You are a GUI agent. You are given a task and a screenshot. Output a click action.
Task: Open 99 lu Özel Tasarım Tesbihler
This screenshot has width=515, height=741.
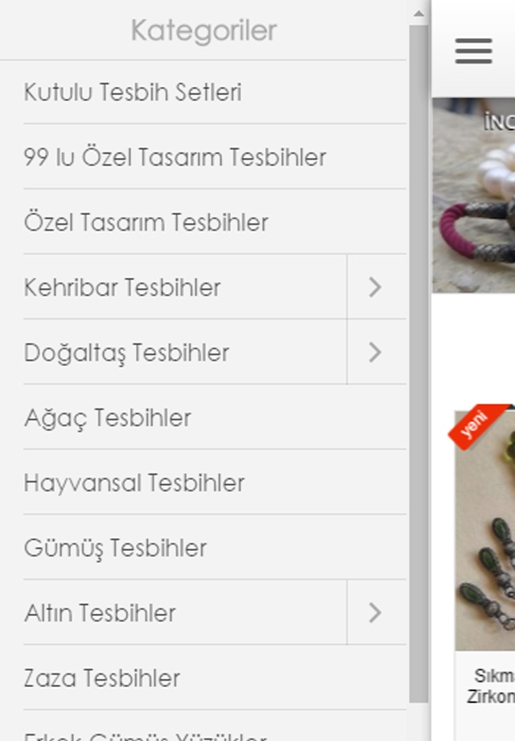pyautogui.click(x=215, y=157)
